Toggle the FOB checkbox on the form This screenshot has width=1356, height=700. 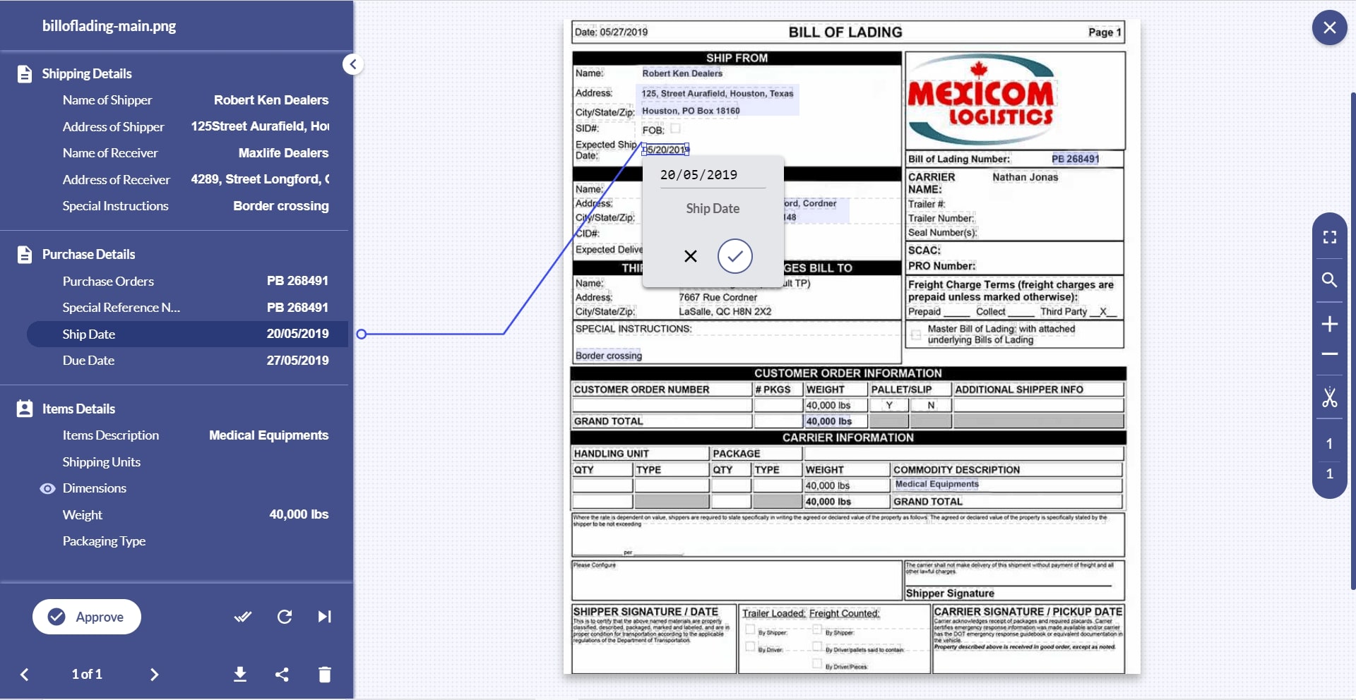(676, 129)
